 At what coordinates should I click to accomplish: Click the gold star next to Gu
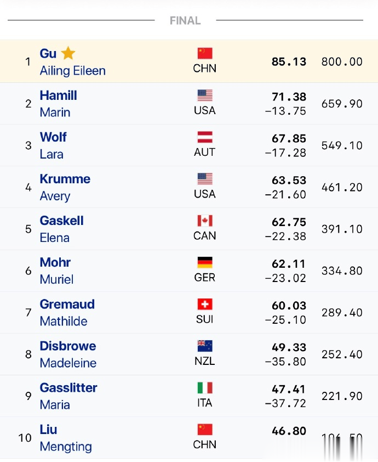[x=68, y=53]
